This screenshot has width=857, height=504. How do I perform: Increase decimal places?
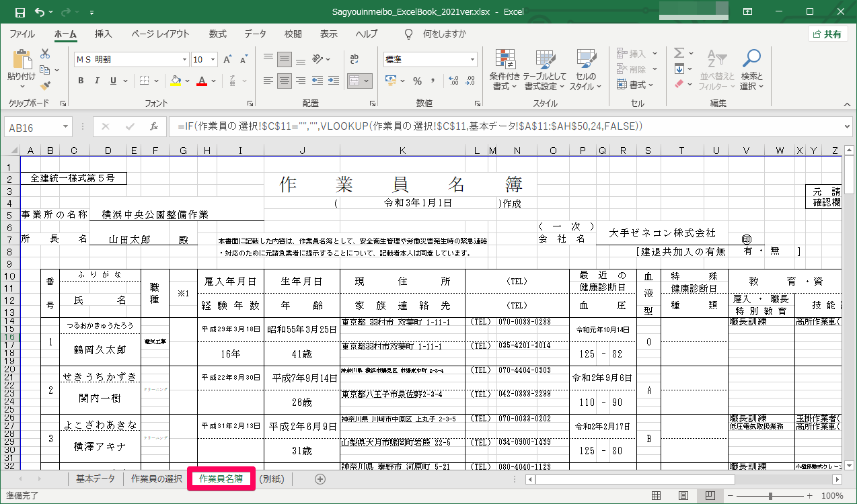point(453,81)
